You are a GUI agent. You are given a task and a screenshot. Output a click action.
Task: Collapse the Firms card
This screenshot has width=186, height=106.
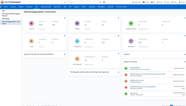65,36
